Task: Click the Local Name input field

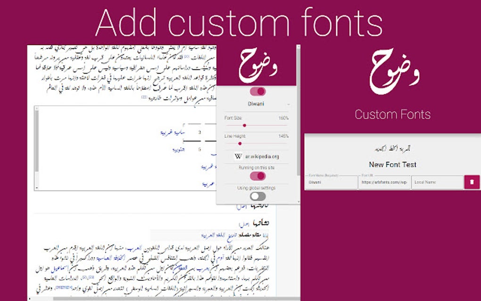Action: 437,182
